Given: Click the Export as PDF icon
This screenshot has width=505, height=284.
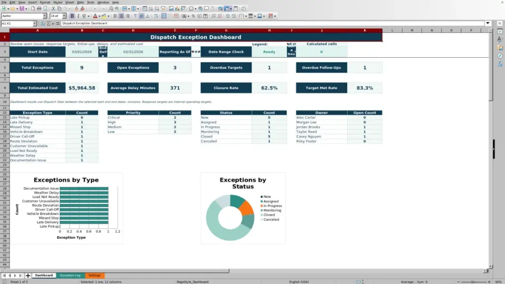Looking at the screenshot, I should pyautogui.click(x=33, y=8).
